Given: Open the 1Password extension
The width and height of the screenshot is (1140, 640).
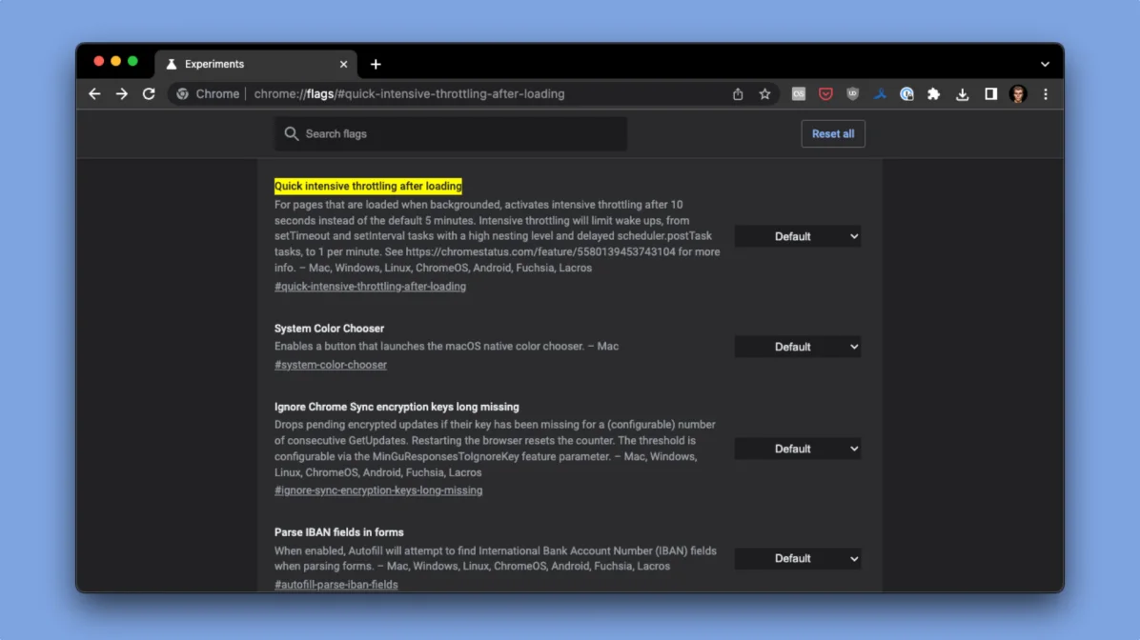Looking at the screenshot, I should coord(906,93).
